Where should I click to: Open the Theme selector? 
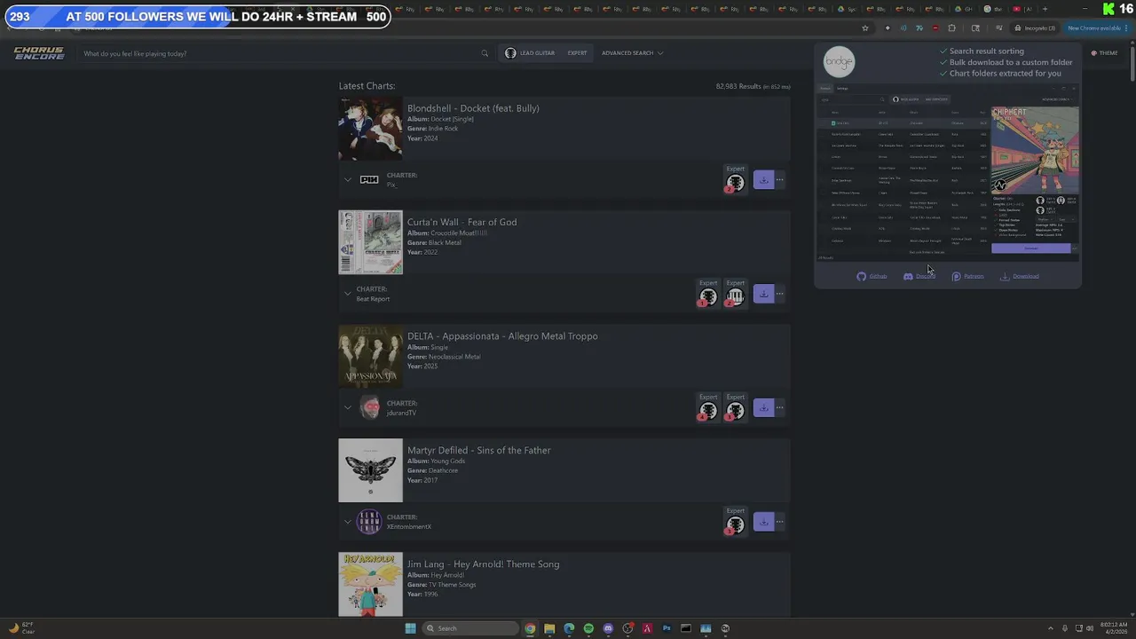(1105, 53)
